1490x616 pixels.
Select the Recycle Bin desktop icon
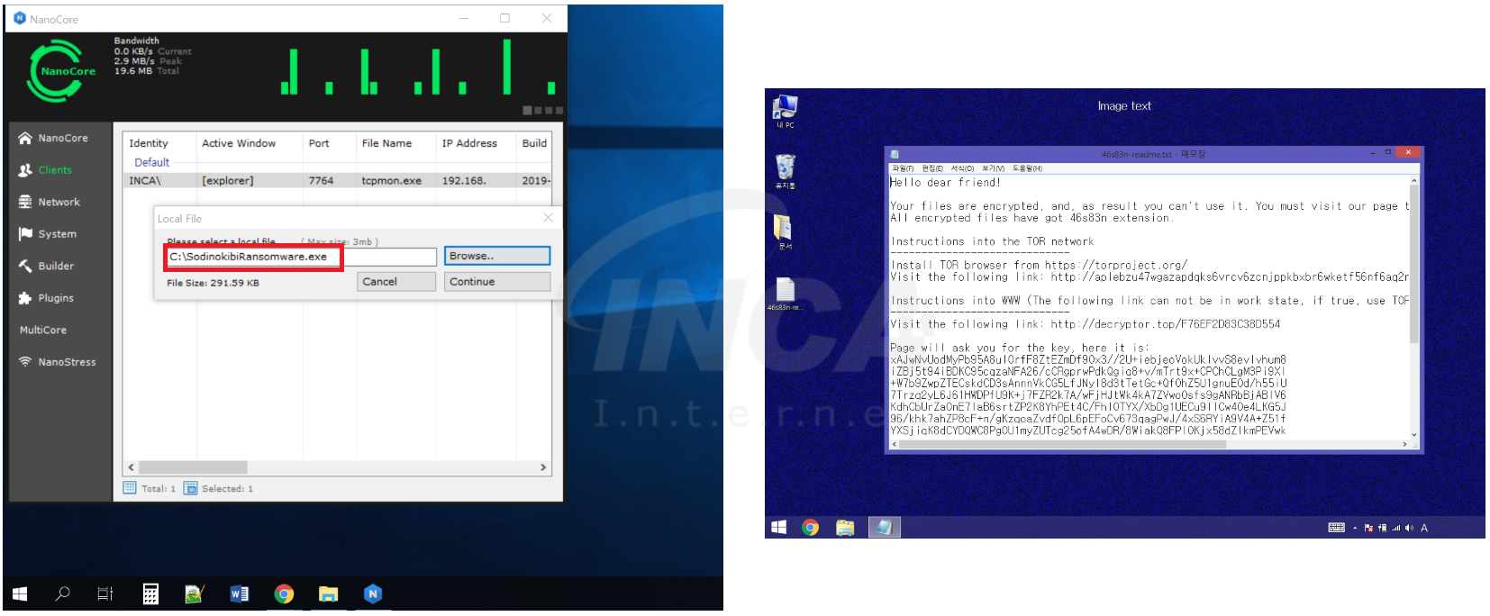click(x=786, y=171)
